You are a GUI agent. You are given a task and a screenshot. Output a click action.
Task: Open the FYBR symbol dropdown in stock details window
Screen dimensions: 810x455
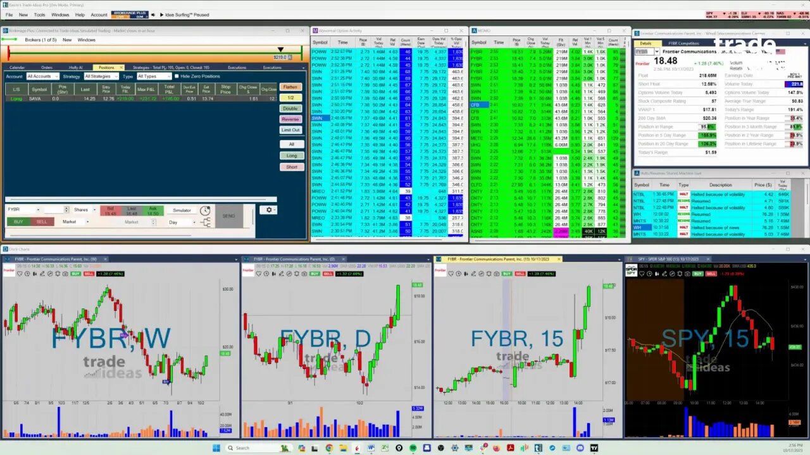(x=657, y=52)
